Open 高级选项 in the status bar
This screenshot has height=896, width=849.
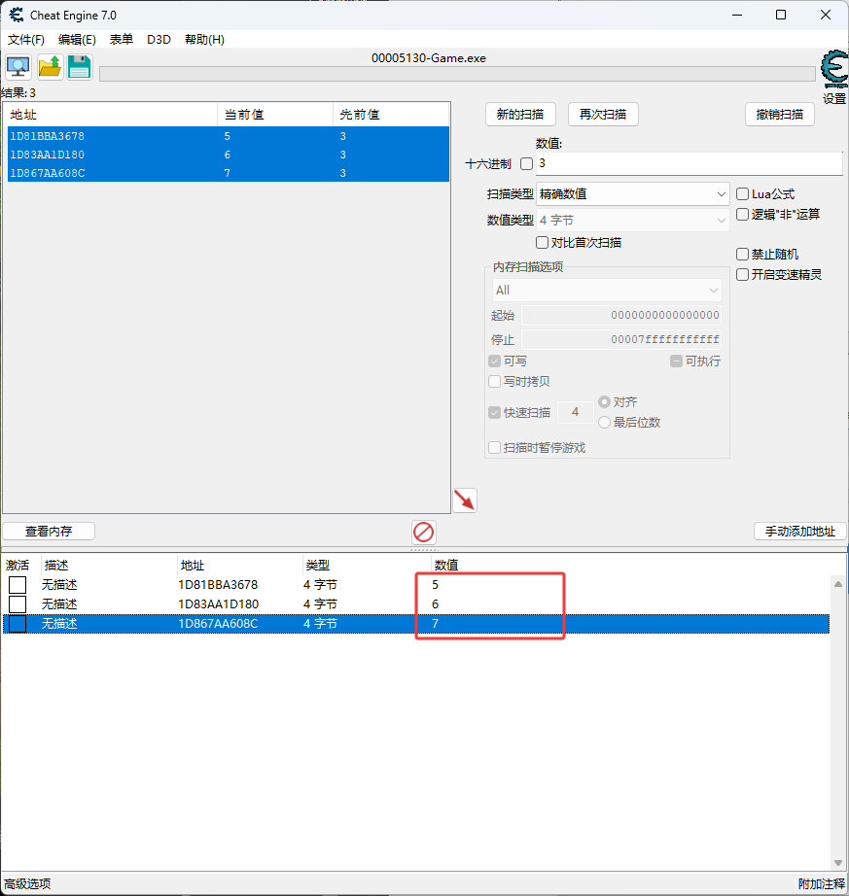coord(27,884)
